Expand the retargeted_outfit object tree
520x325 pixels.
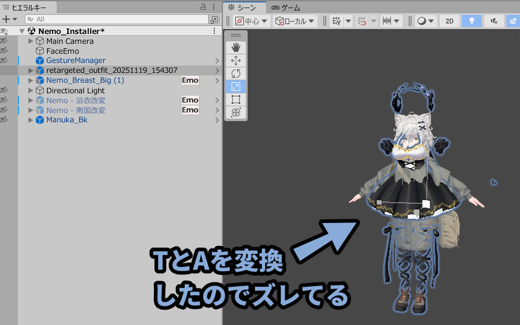click(x=30, y=70)
